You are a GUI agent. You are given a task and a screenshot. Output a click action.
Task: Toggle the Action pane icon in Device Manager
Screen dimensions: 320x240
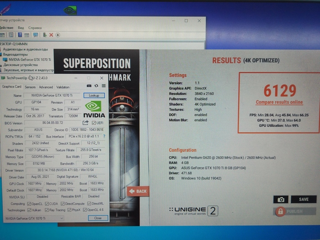coord(27,35)
